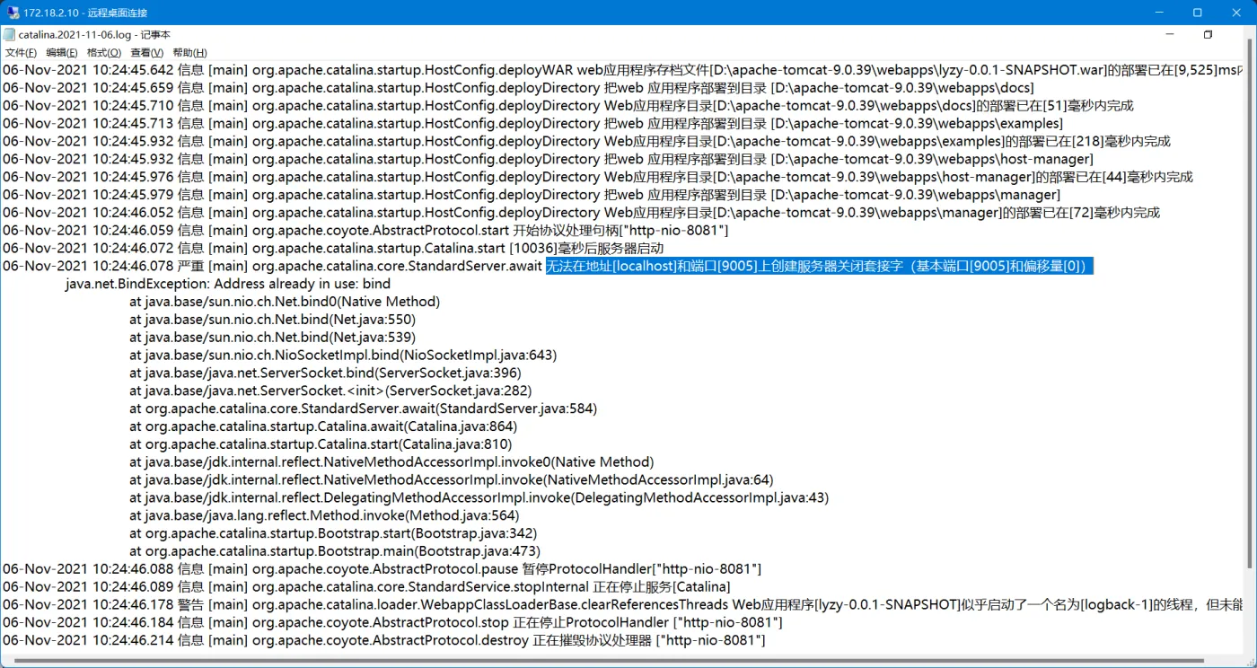Click the NioSocketImpl.bind stack line
This screenshot has height=668, width=1257.
click(343, 356)
